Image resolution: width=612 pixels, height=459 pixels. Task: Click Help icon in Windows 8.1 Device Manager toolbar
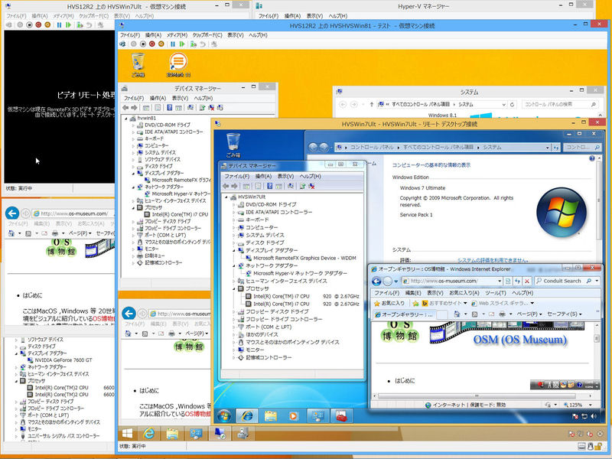169,108
